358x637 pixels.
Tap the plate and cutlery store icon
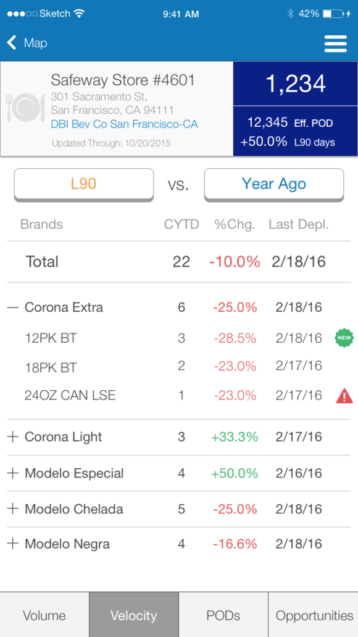click(25, 108)
